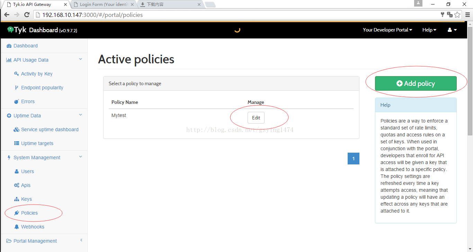Close the Tyk.io API Gateway tab
This screenshot has width=473, height=252.
coord(65,4)
